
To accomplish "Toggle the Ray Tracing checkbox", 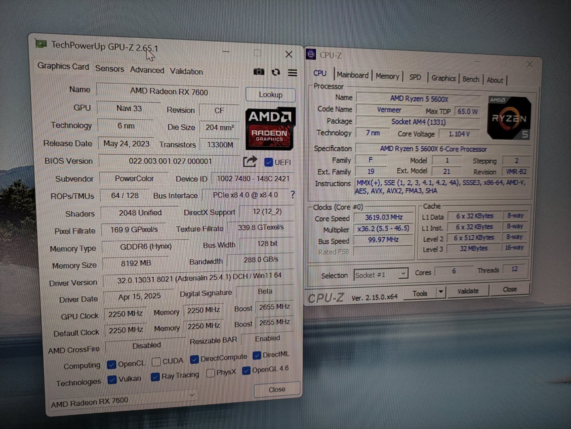I will [x=155, y=377].
